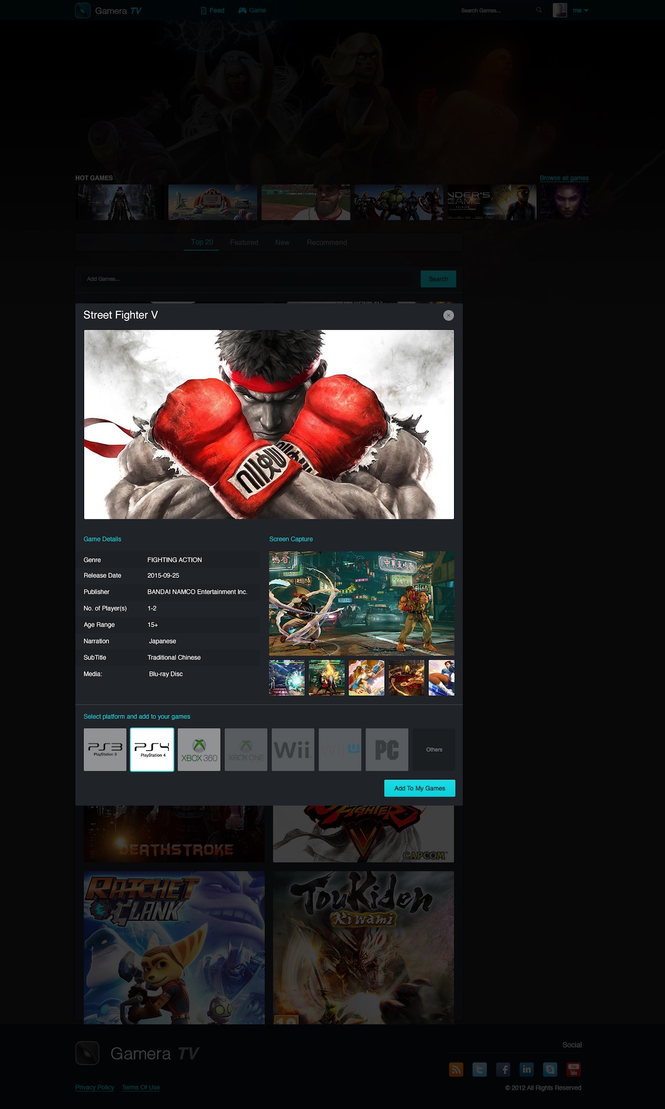This screenshot has width=665, height=1109.
Task: Choose the Xbox One platform
Action: [x=246, y=750]
